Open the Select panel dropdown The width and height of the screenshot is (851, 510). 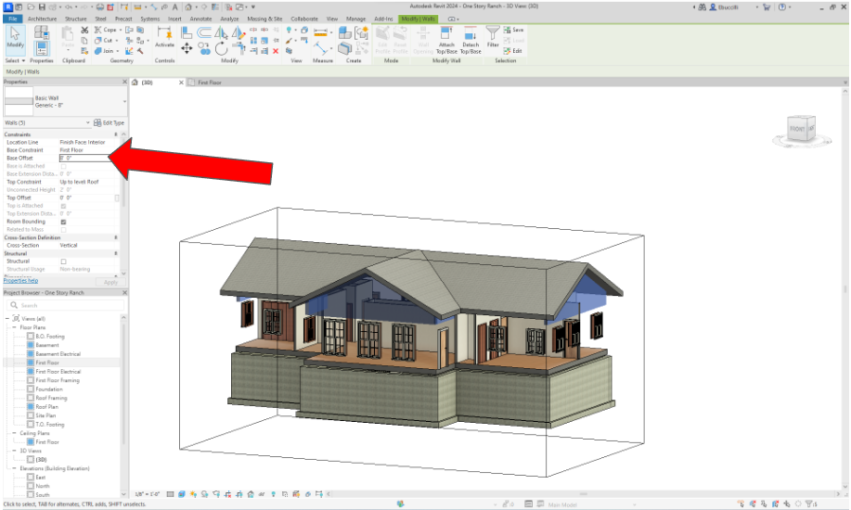click(15, 61)
